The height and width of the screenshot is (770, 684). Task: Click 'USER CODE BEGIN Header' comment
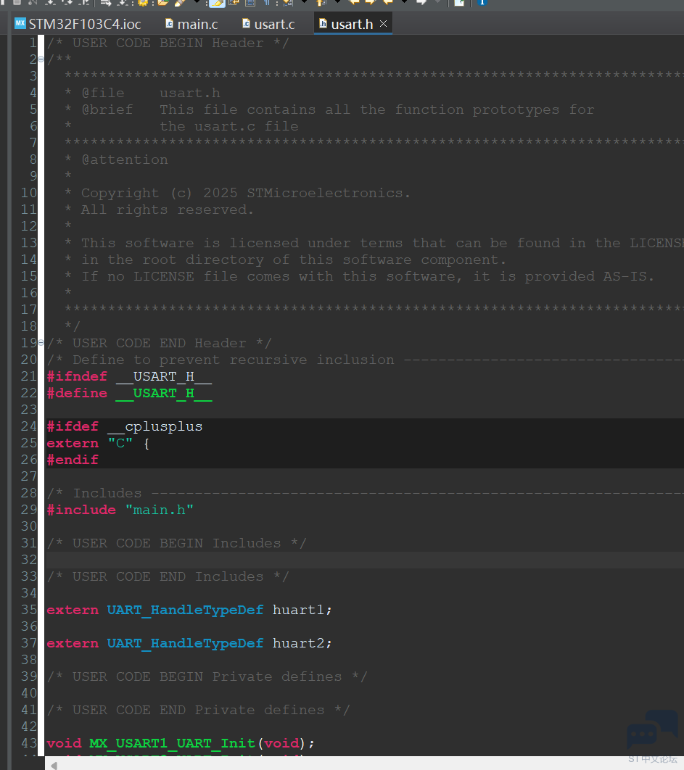coord(168,44)
